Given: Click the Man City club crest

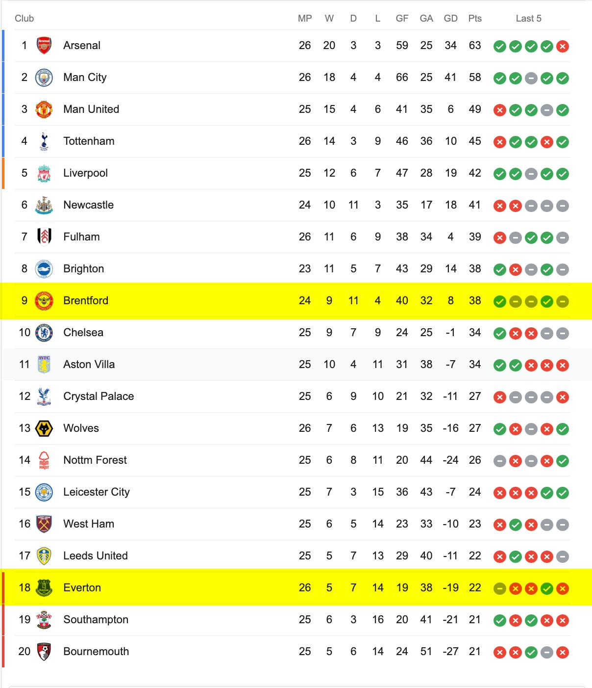Looking at the screenshot, I should 44,78.
